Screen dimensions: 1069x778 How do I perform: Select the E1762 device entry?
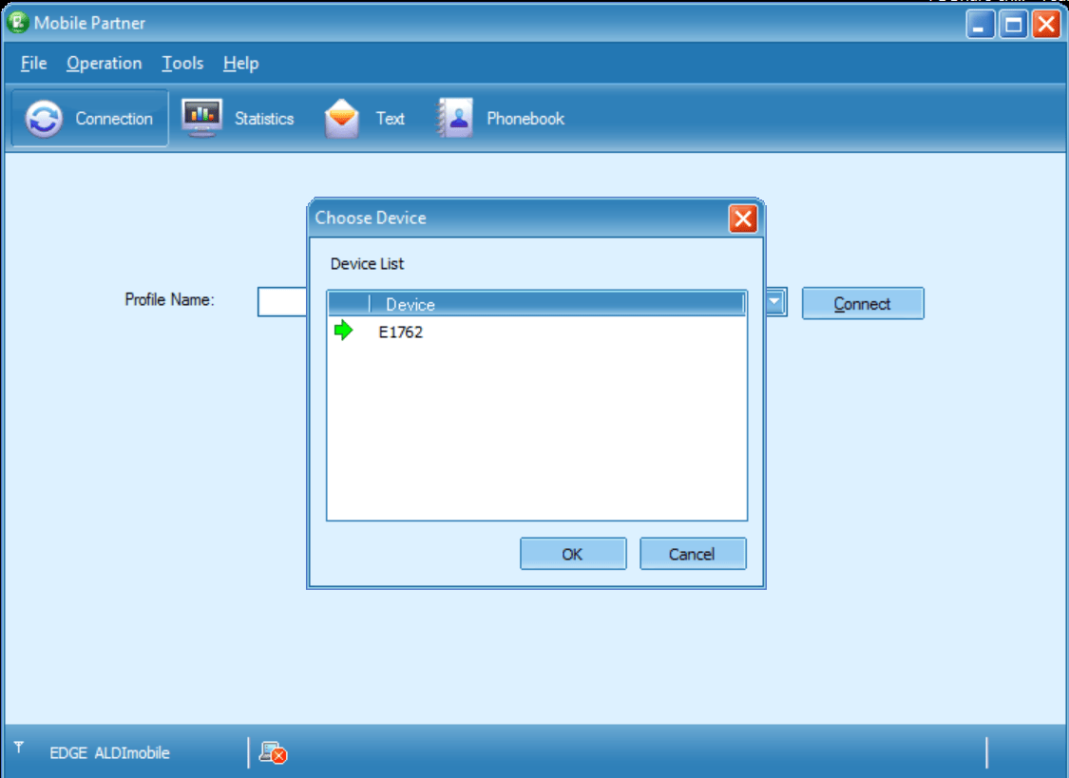coord(400,332)
